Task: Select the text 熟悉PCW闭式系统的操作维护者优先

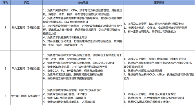Action: (x=147, y=102)
